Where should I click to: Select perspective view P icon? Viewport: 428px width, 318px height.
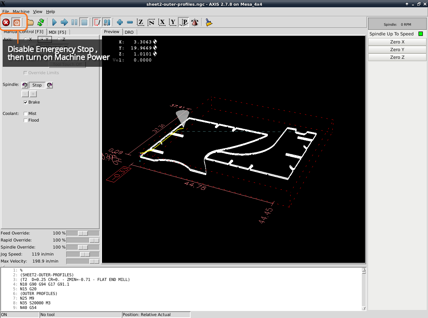click(184, 22)
